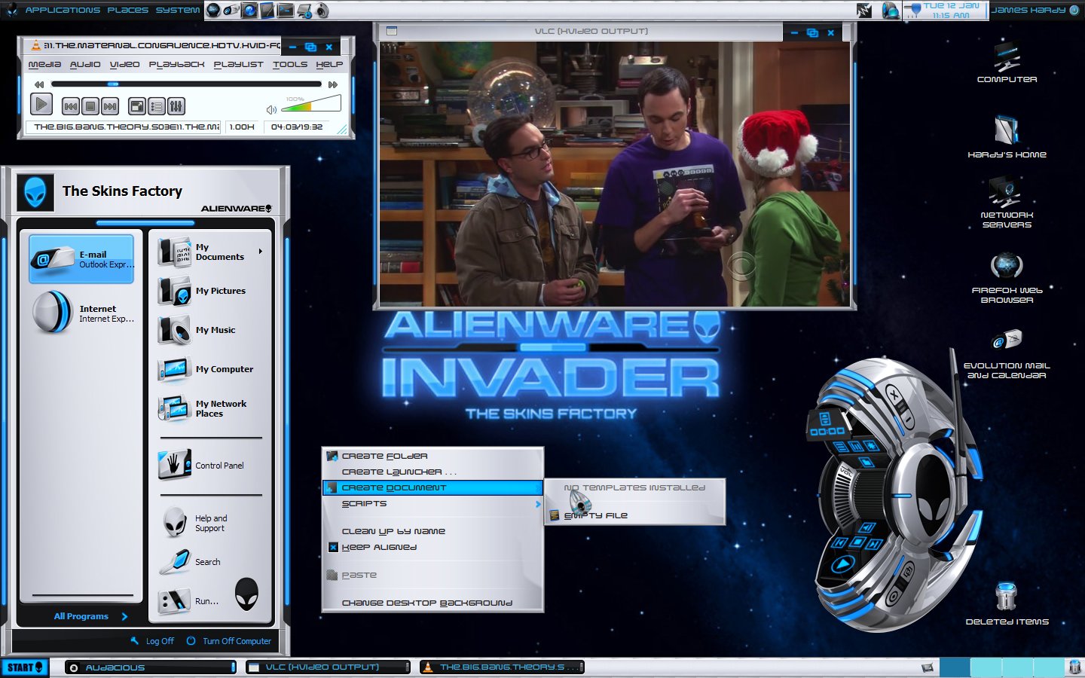The width and height of the screenshot is (1085, 678).
Task: Select Create Launcher in context menu
Action: tap(432, 472)
